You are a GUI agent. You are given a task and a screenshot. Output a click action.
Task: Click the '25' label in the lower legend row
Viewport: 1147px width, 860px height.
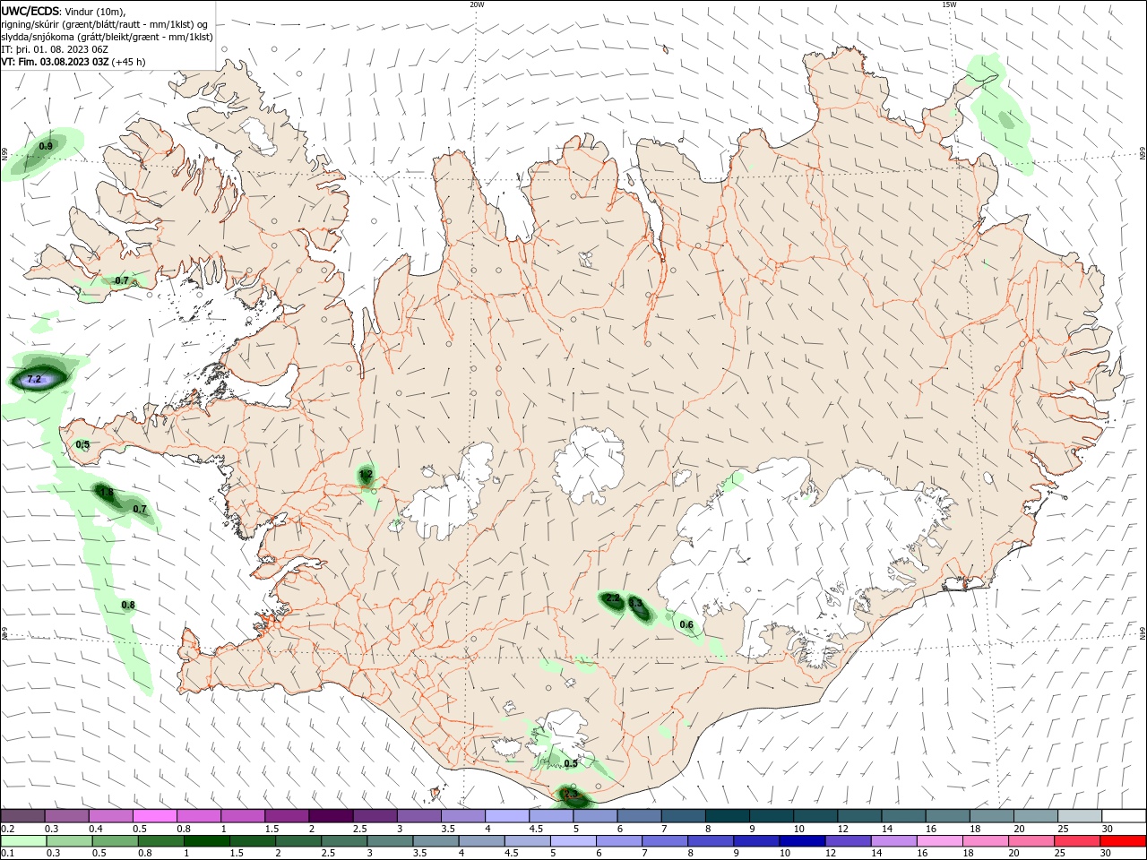click(1061, 854)
